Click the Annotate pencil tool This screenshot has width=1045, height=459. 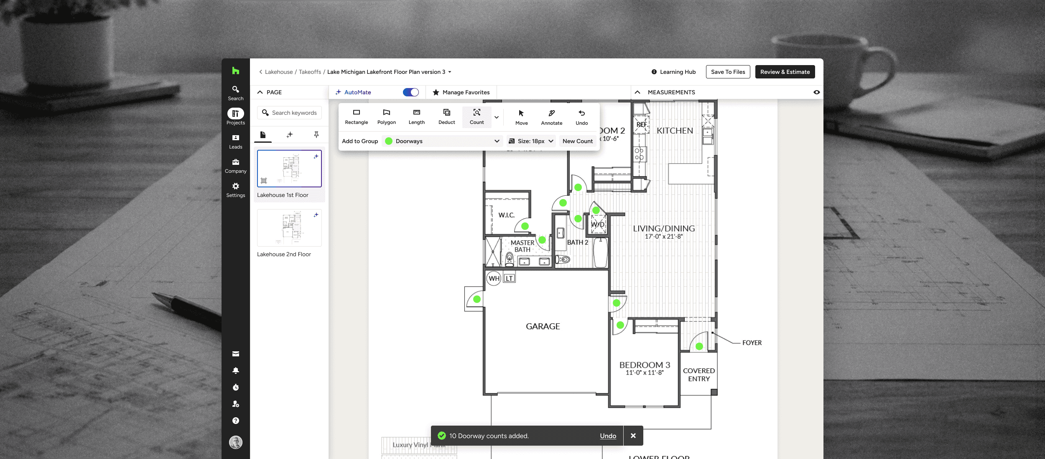coord(551,117)
